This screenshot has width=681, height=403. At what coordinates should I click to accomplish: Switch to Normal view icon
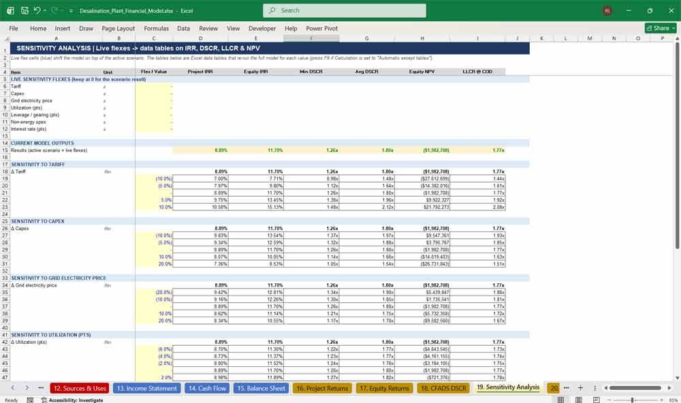[x=560, y=400]
